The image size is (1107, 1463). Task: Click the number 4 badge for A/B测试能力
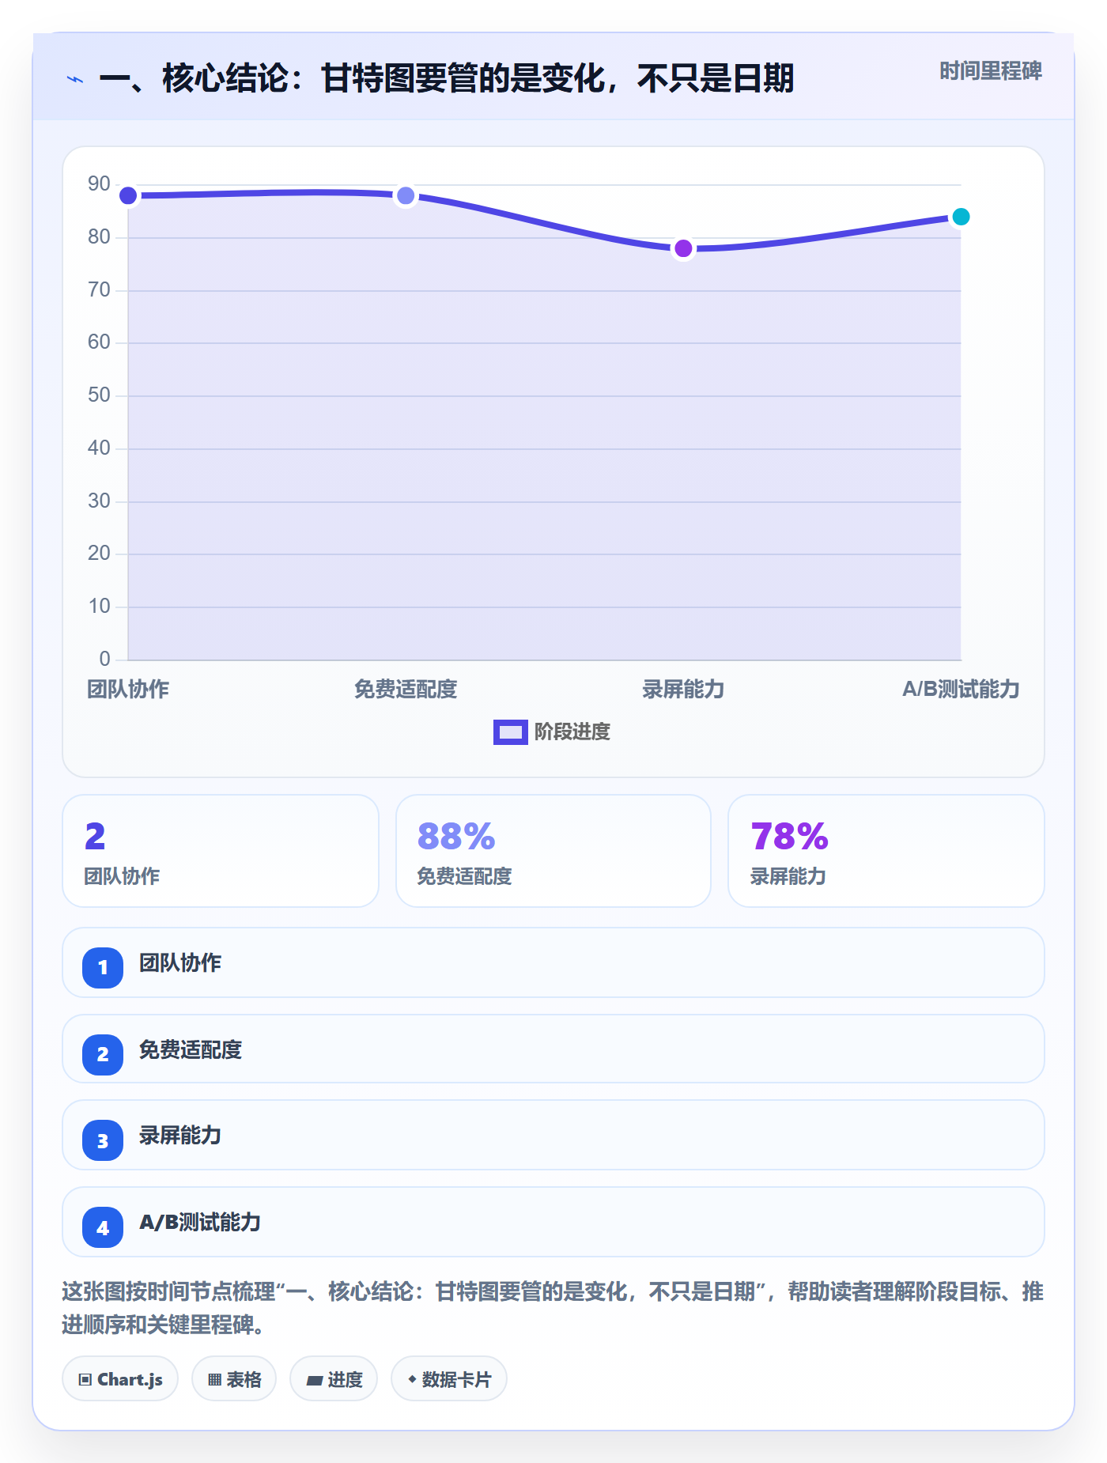(103, 1227)
